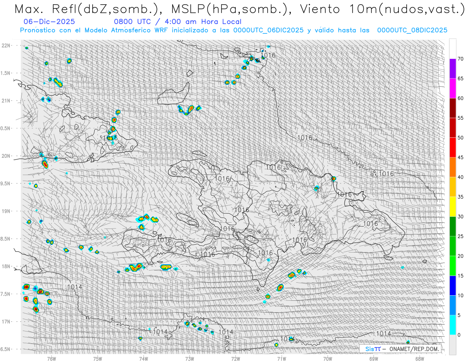Image resolution: width=471 pixels, height=364 pixels.
Task: Select the '9.5N' latitude axis label
Action: [6, 183]
